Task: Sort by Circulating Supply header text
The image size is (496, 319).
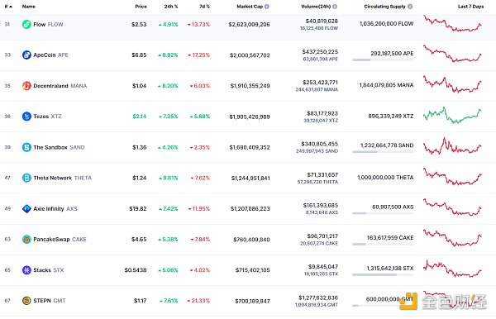Action: point(384,7)
